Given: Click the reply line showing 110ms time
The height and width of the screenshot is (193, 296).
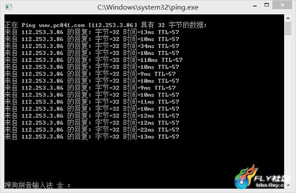Looking at the screenshot, I should click(93, 60).
